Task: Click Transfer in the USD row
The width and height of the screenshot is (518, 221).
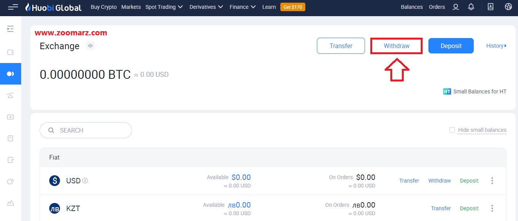Action: coord(409,181)
